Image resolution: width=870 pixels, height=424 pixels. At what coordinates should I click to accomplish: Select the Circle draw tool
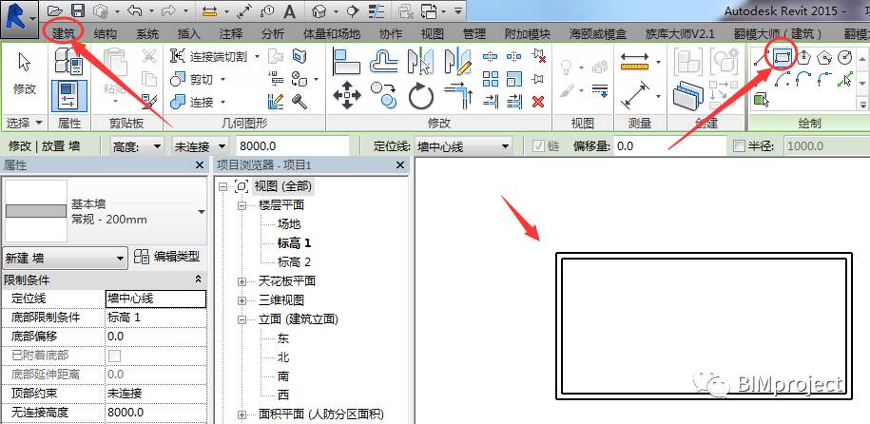pos(844,57)
